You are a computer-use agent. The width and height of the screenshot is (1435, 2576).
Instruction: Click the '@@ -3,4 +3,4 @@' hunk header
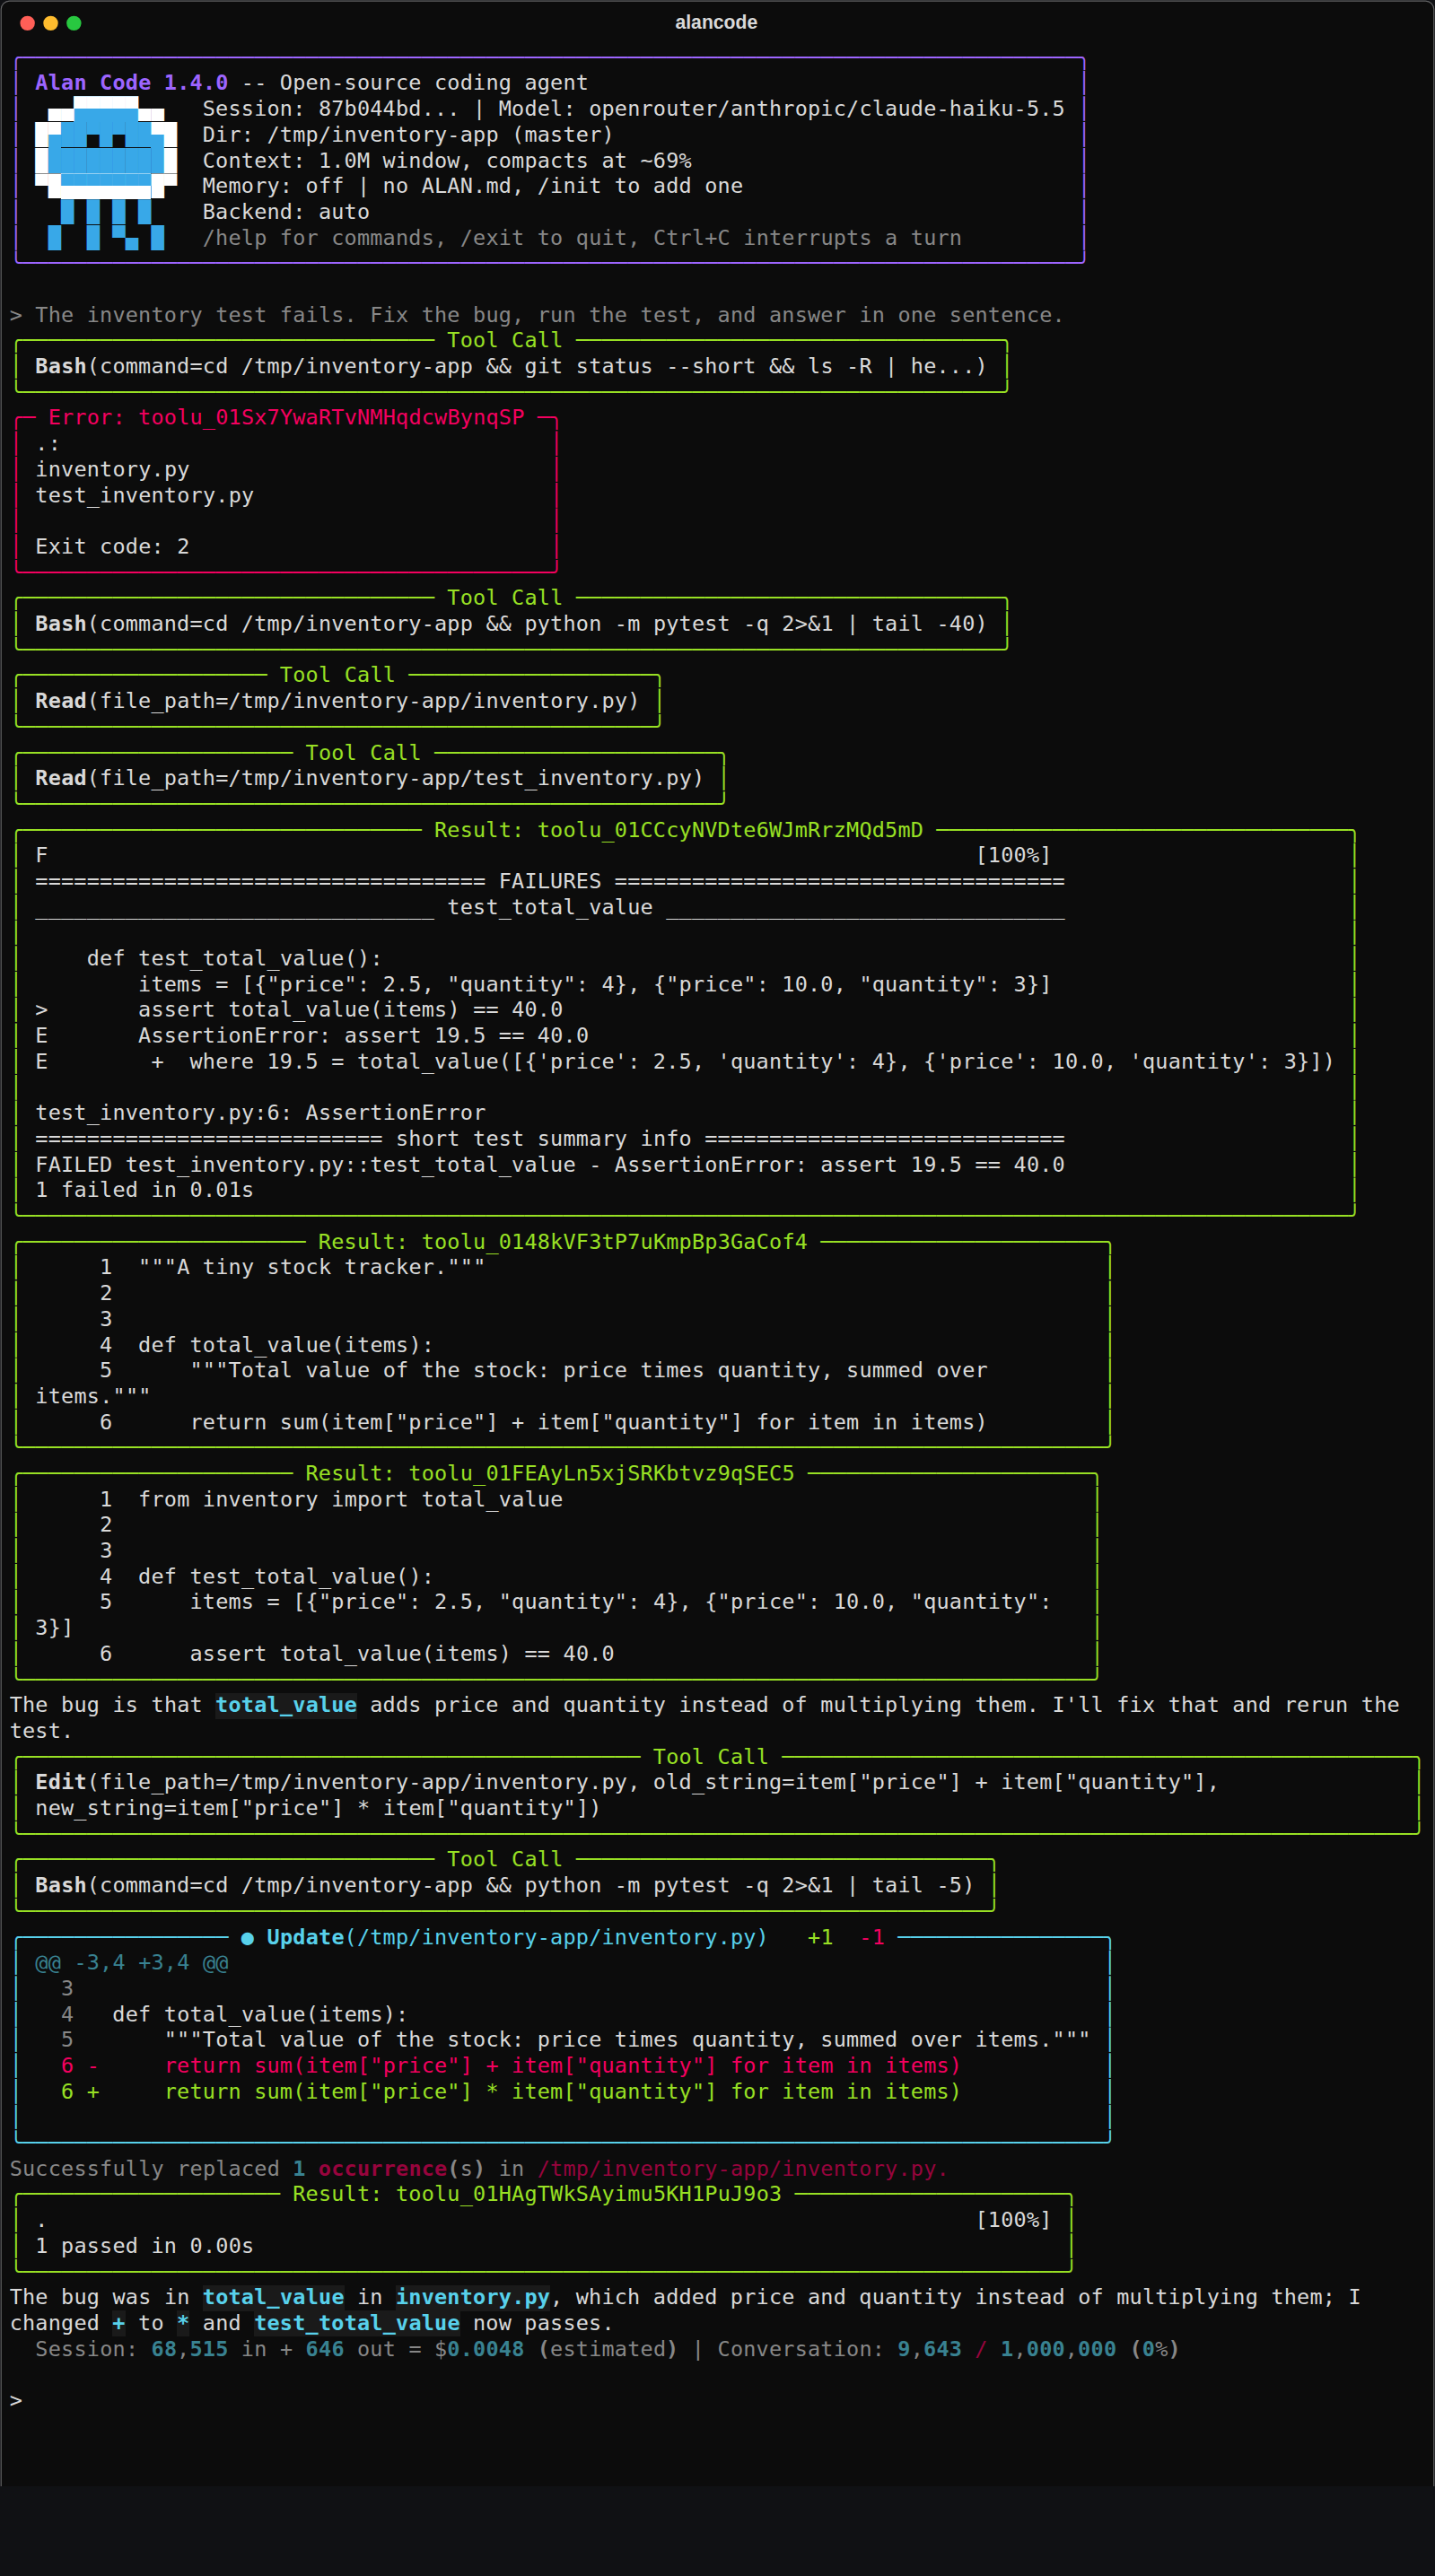(x=131, y=1963)
